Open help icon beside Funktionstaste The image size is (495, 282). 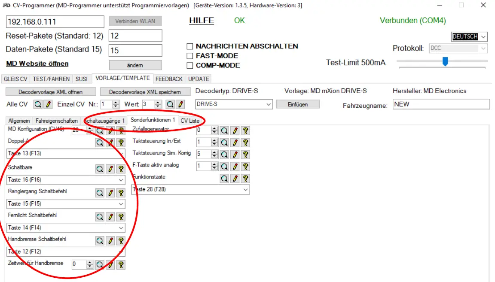[x=245, y=178]
